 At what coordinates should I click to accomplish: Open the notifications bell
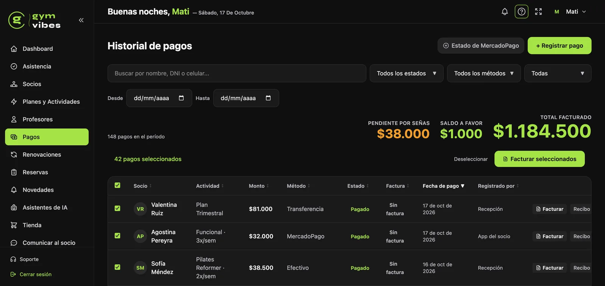click(x=504, y=12)
